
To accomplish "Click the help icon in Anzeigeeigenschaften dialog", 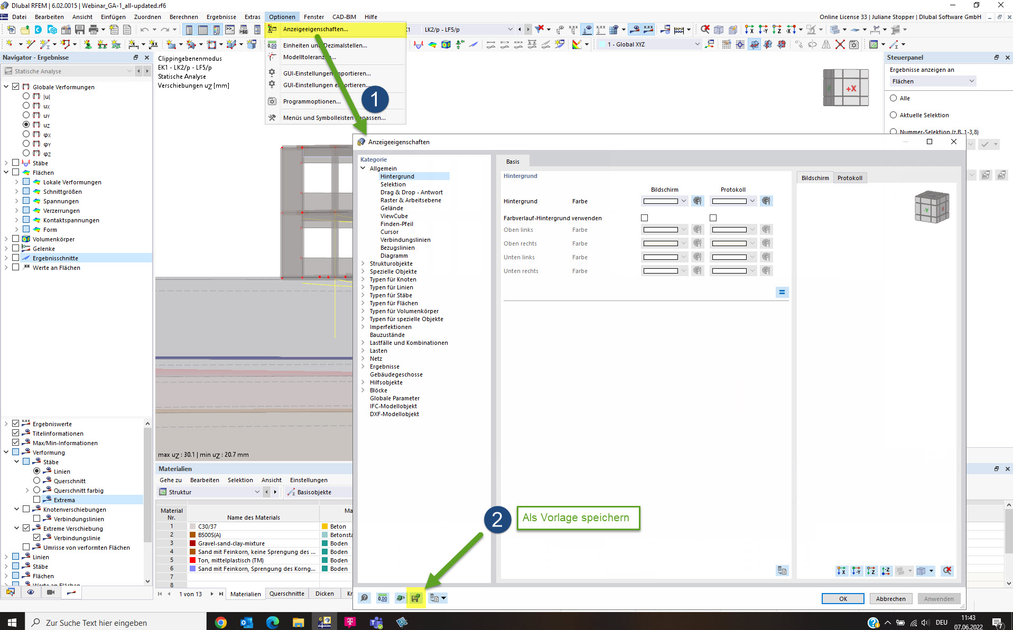I will [x=364, y=598].
